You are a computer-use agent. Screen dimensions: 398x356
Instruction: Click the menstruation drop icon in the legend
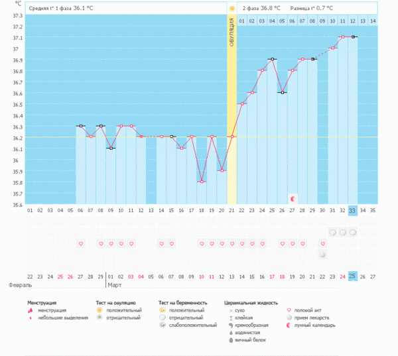[x=31, y=310]
